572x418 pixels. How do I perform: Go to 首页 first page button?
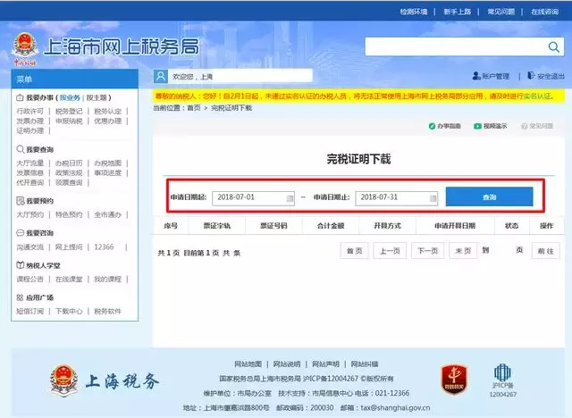point(354,251)
